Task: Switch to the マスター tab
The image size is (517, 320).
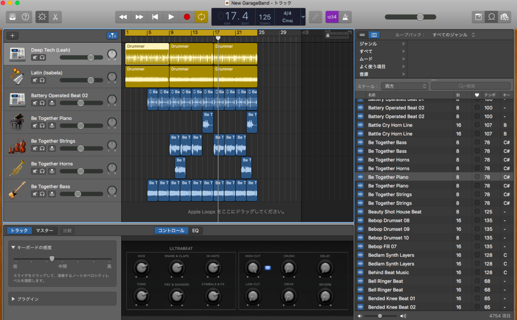Action: (44, 230)
